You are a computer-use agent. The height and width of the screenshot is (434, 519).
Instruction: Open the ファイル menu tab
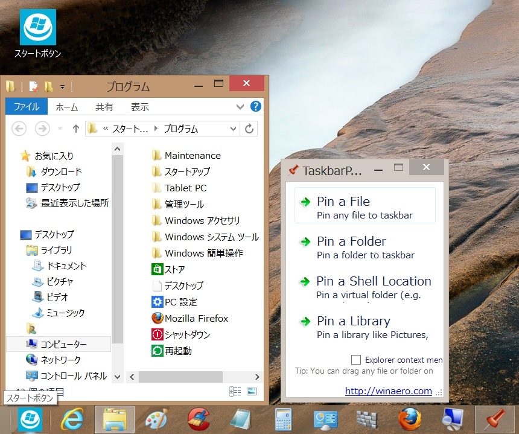27,107
